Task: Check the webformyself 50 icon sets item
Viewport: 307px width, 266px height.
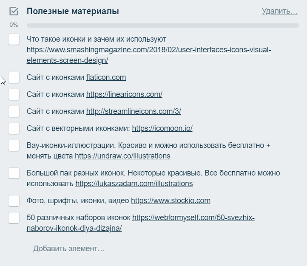Action: click(14, 218)
